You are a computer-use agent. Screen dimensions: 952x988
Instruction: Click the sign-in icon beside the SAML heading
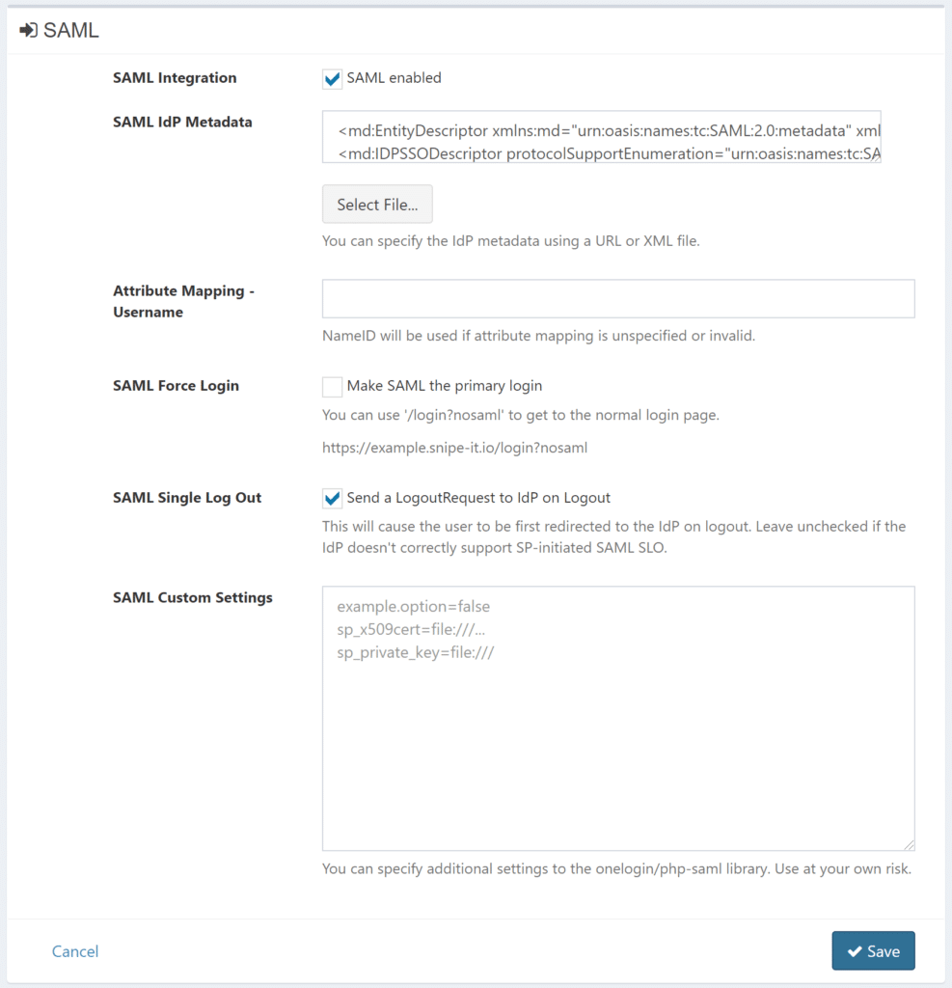coord(28,31)
